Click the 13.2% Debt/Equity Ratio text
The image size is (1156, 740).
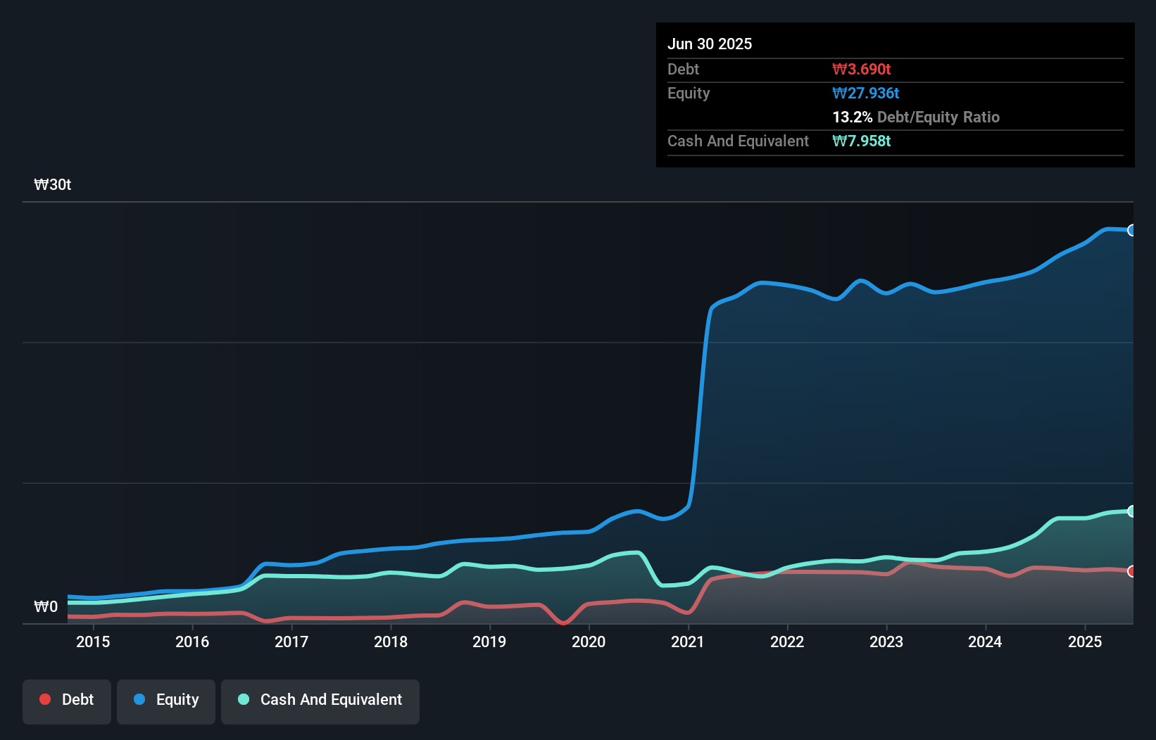pos(916,117)
